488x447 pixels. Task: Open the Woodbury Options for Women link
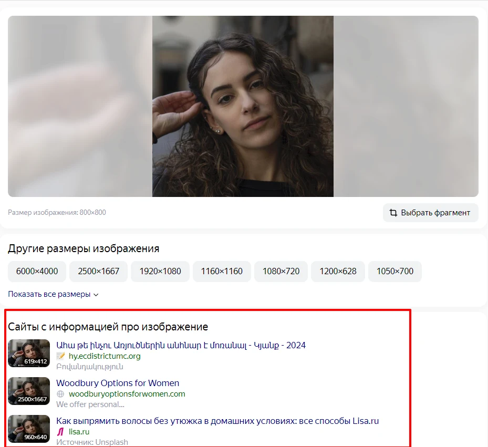pyautogui.click(x=118, y=383)
